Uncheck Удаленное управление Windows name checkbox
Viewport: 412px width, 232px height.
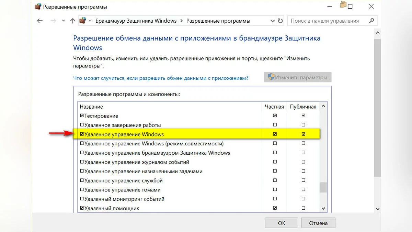point(82,134)
